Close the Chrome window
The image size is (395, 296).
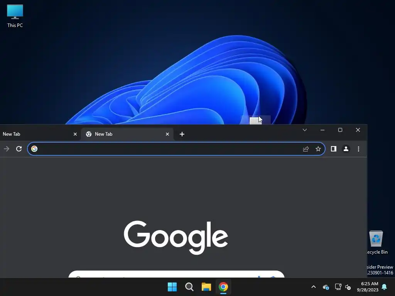coord(358,130)
